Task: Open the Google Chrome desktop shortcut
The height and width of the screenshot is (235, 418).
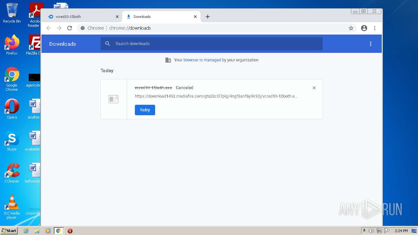Action: point(12,79)
